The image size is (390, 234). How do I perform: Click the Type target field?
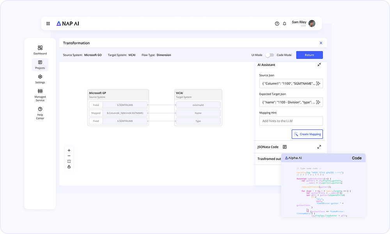point(198,121)
